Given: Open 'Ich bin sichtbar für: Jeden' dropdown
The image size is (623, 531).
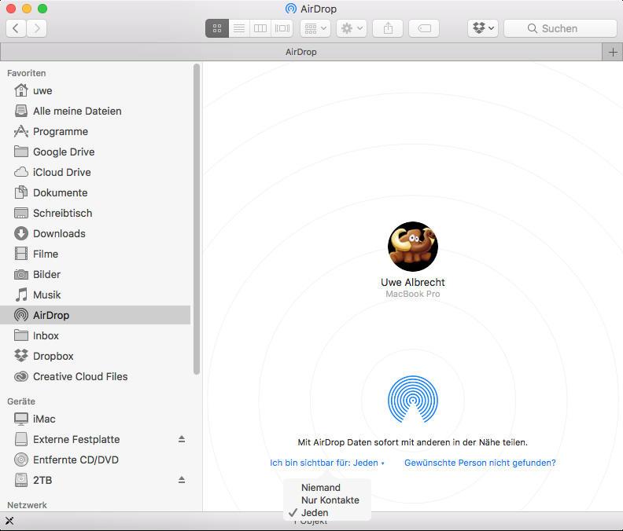Looking at the screenshot, I should point(327,463).
